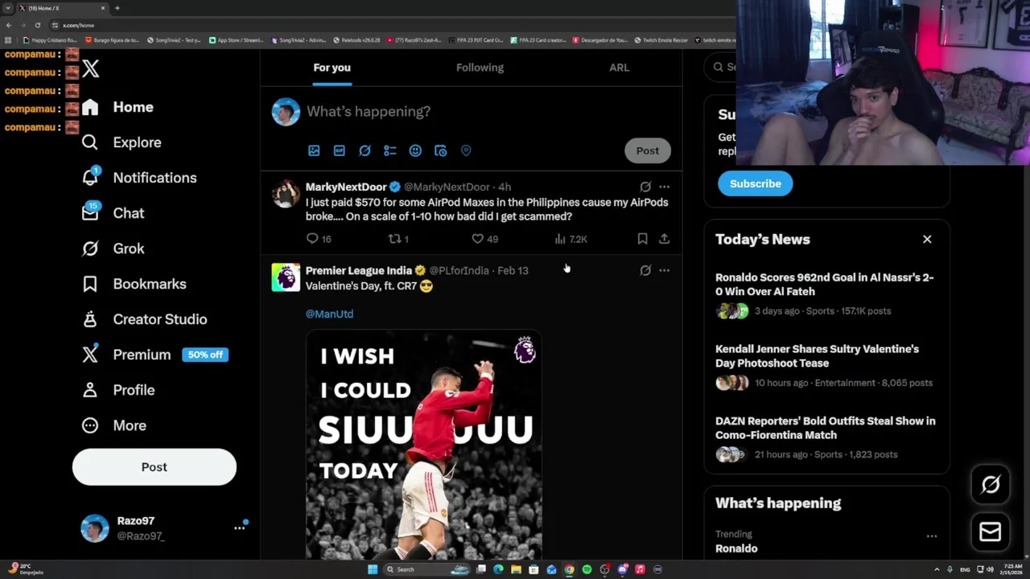1030x579 pixels.
Task: Open Creator Studio
Action: pyautogui.click(x=144, y=319)
